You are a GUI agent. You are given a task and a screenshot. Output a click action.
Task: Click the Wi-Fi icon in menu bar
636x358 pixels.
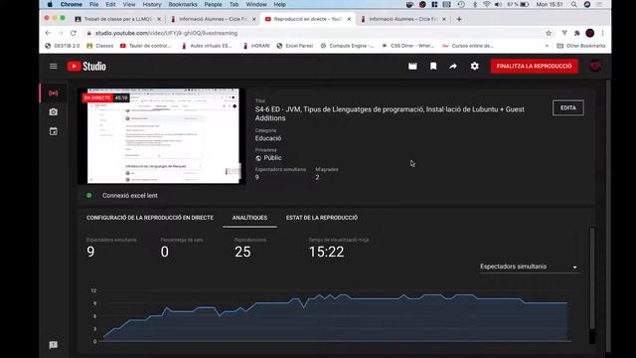(x=486, y=4)
